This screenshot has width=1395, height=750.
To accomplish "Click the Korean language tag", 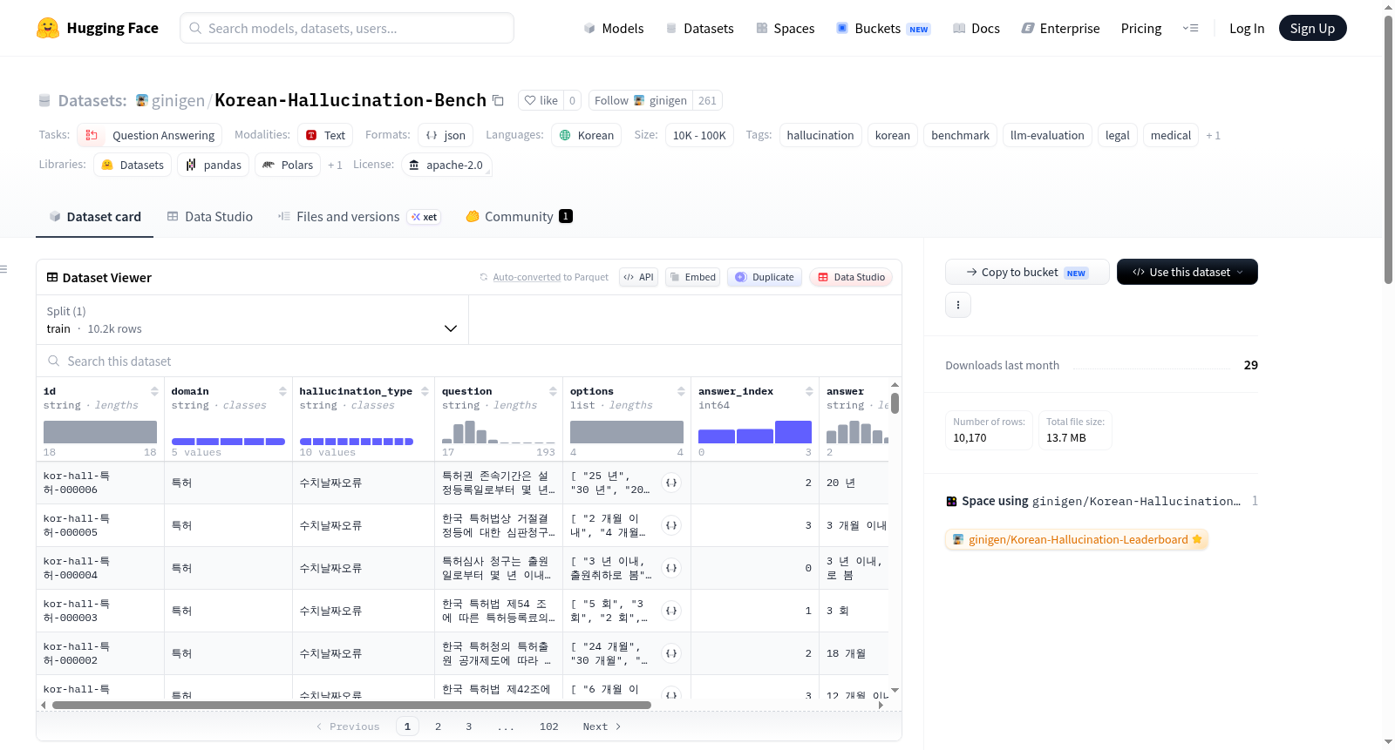I will pyautogui.click(x=587, y=135).
